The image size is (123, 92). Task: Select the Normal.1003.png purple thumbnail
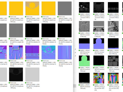32,52
